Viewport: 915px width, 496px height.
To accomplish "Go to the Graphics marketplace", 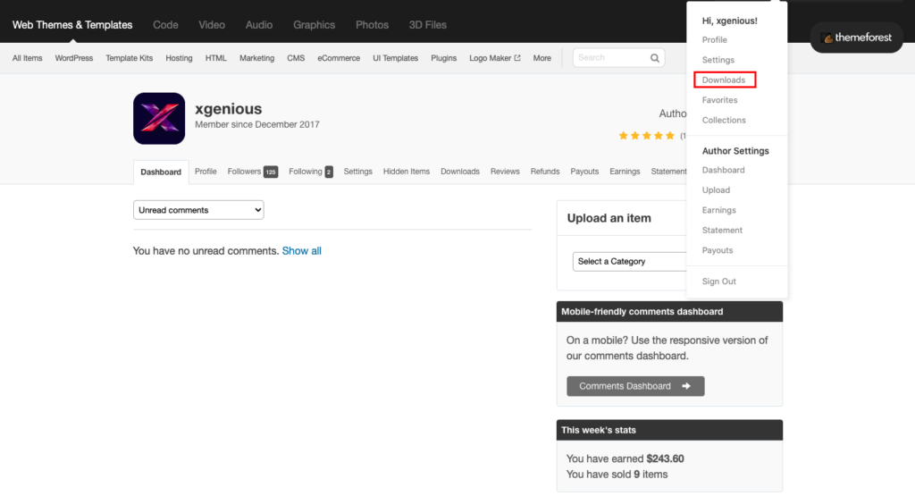I will click(x=314, y=24).
